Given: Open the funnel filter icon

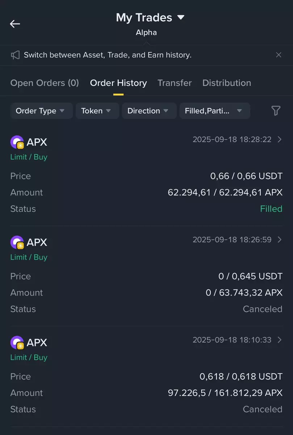Looking at the screenshot, I should [276, 111].
